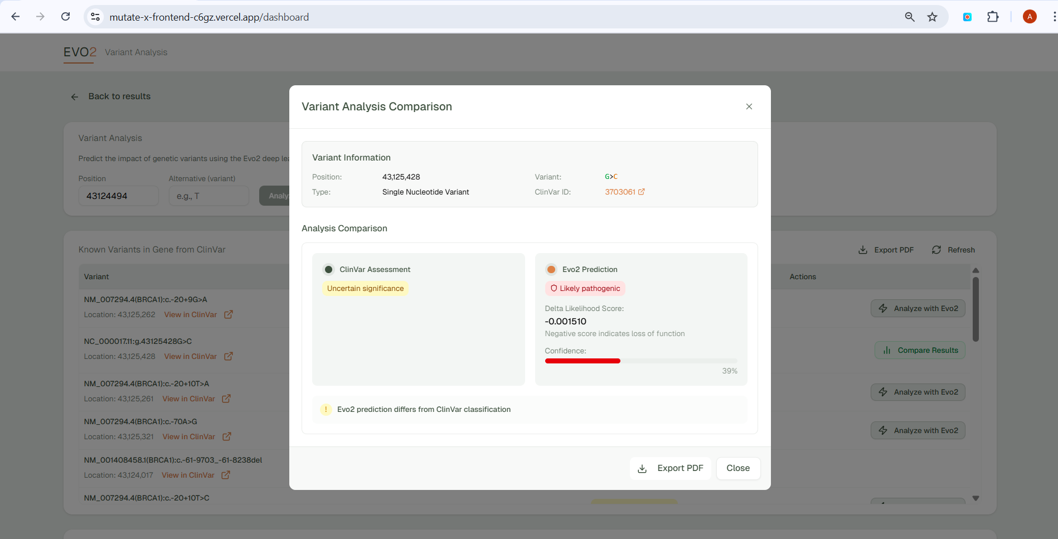Click the blue extension icon in toolbar
This screenshot has width=1058, height=539.
point(968,17)
